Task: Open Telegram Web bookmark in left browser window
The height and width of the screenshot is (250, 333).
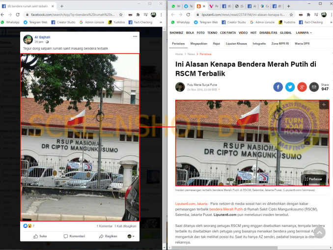Action: tap(35, 22)
